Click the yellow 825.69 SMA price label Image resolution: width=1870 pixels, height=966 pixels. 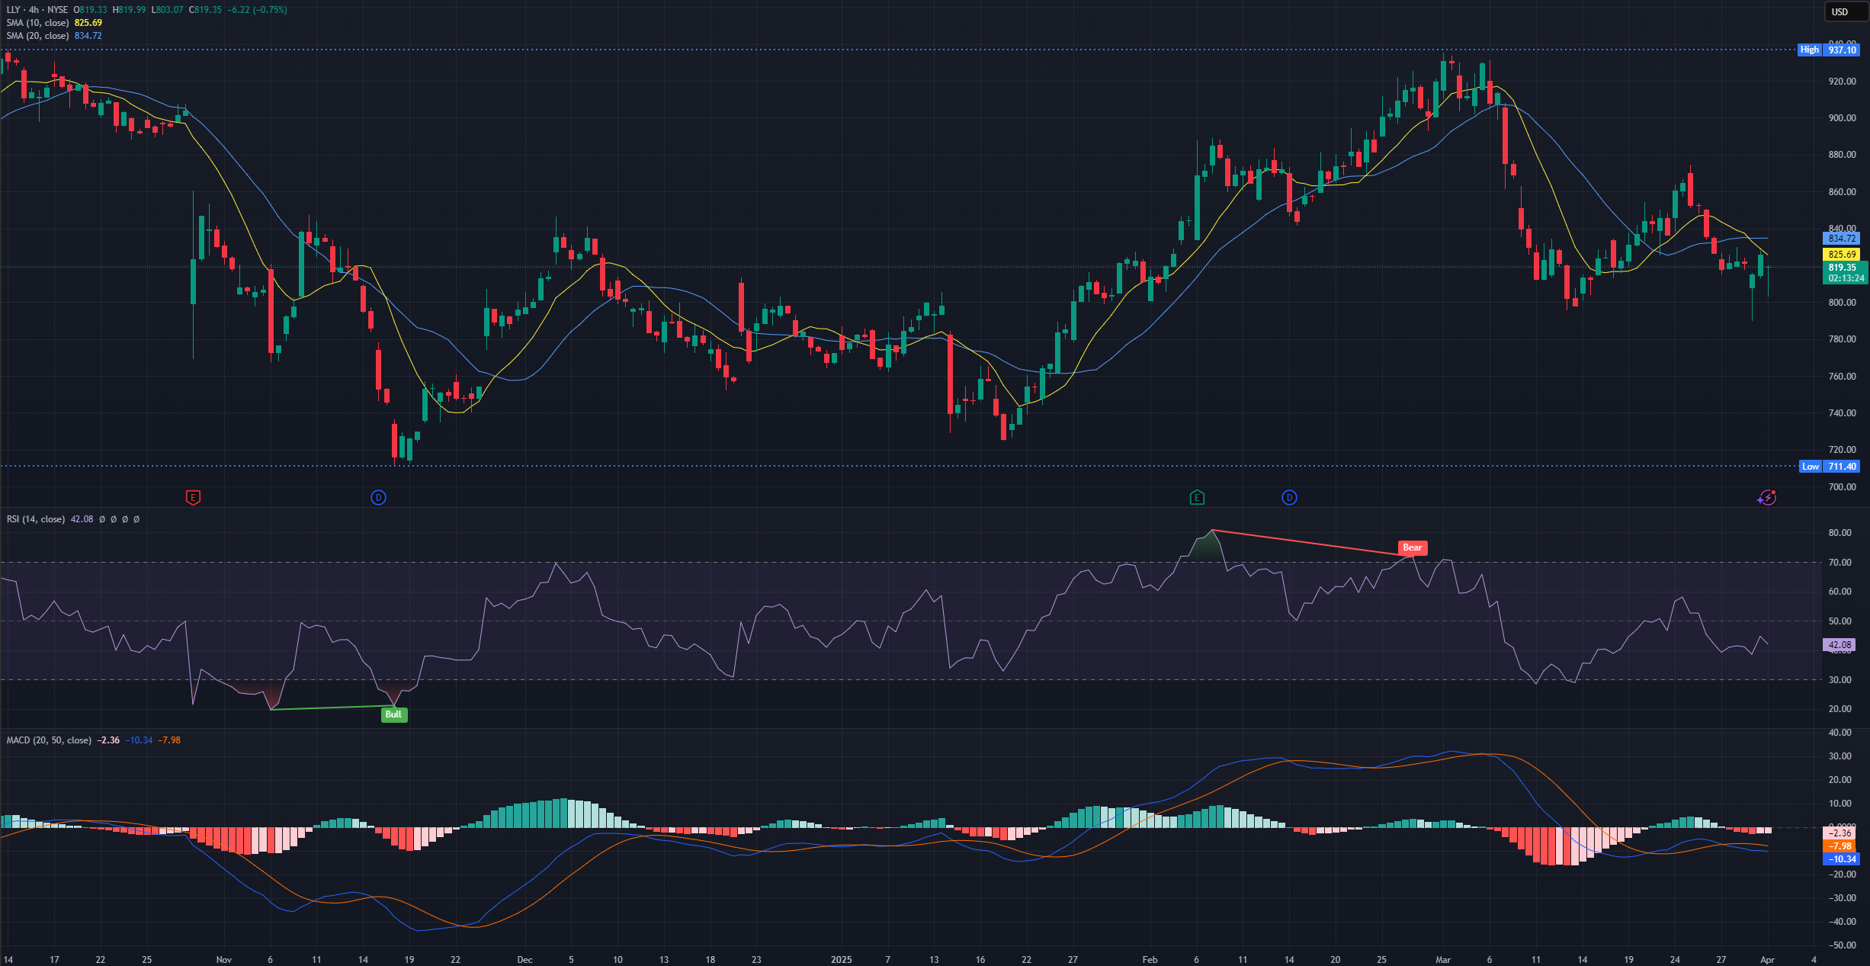point(1841,255)
